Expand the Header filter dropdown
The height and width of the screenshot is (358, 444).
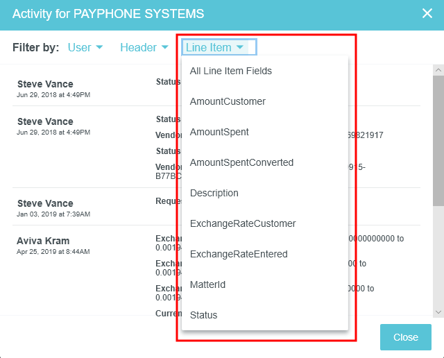pos(144,47)
